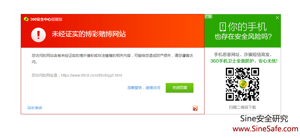Click the 广告 label tag
300x138 pixels.
[x=208, y=16]
